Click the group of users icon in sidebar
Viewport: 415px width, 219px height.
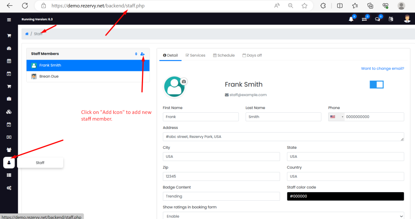click(x=9, y=150)
